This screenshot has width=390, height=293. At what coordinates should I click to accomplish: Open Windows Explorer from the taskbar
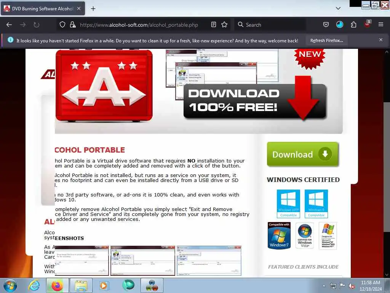tap(81, 285)
